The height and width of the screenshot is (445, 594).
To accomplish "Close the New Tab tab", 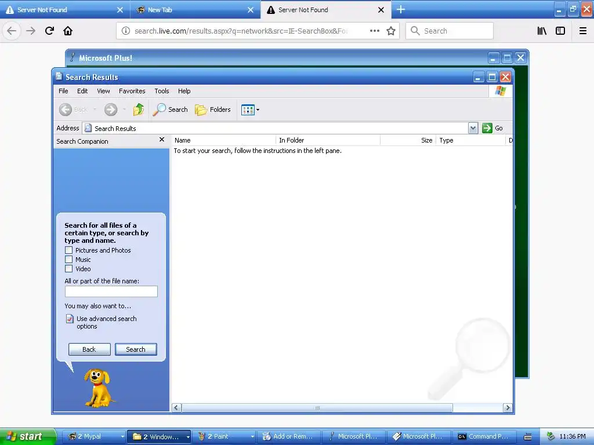I will pyautogui.click(x=251, y=10).
